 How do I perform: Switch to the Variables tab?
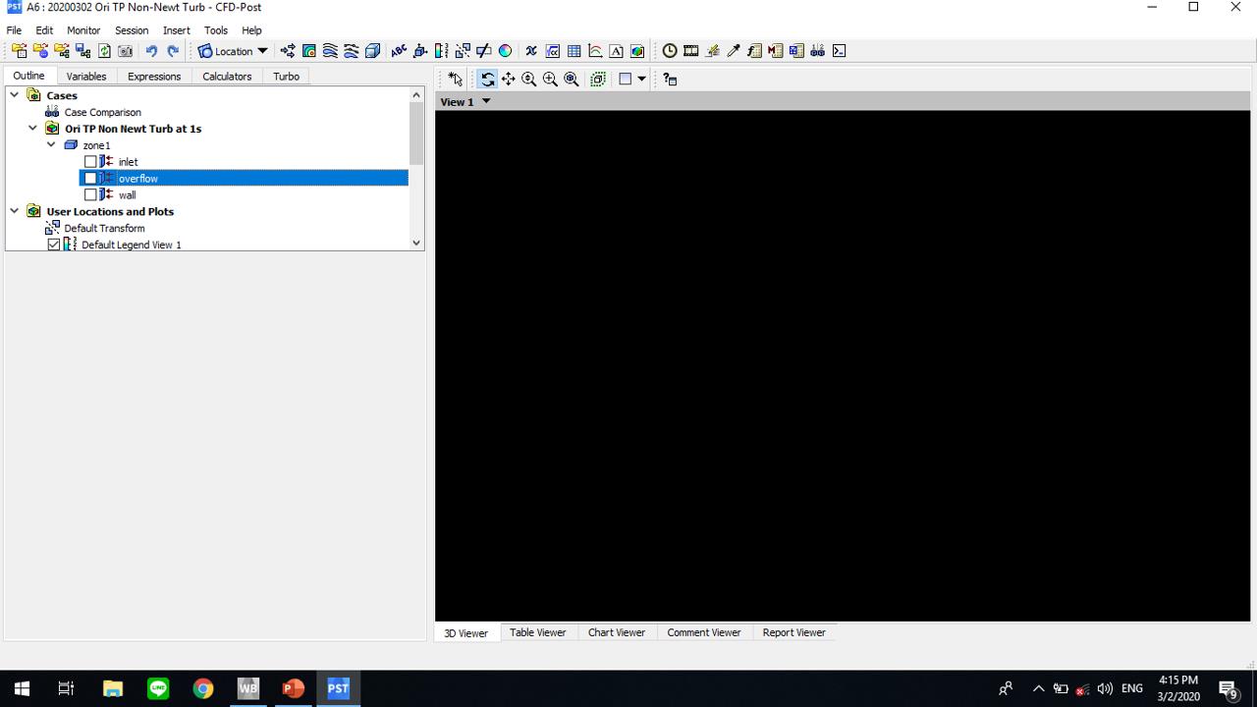tap(86, 77)
